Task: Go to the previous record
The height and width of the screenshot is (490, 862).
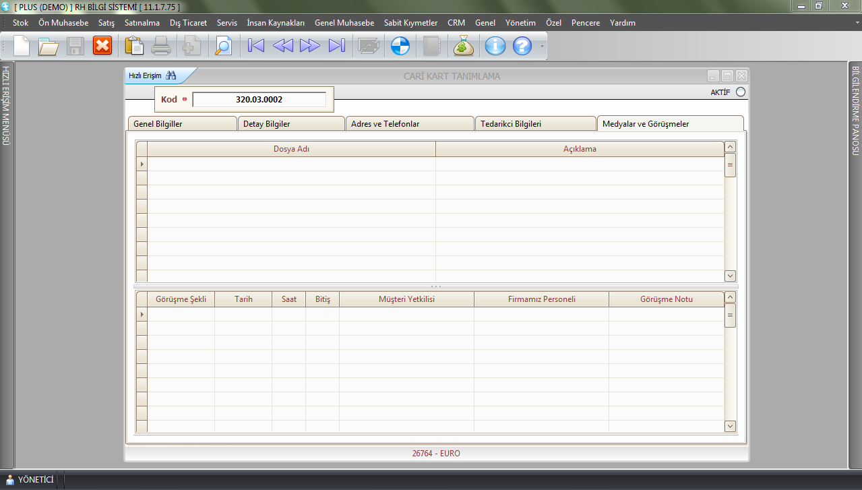Action: [x=283, y=46]
